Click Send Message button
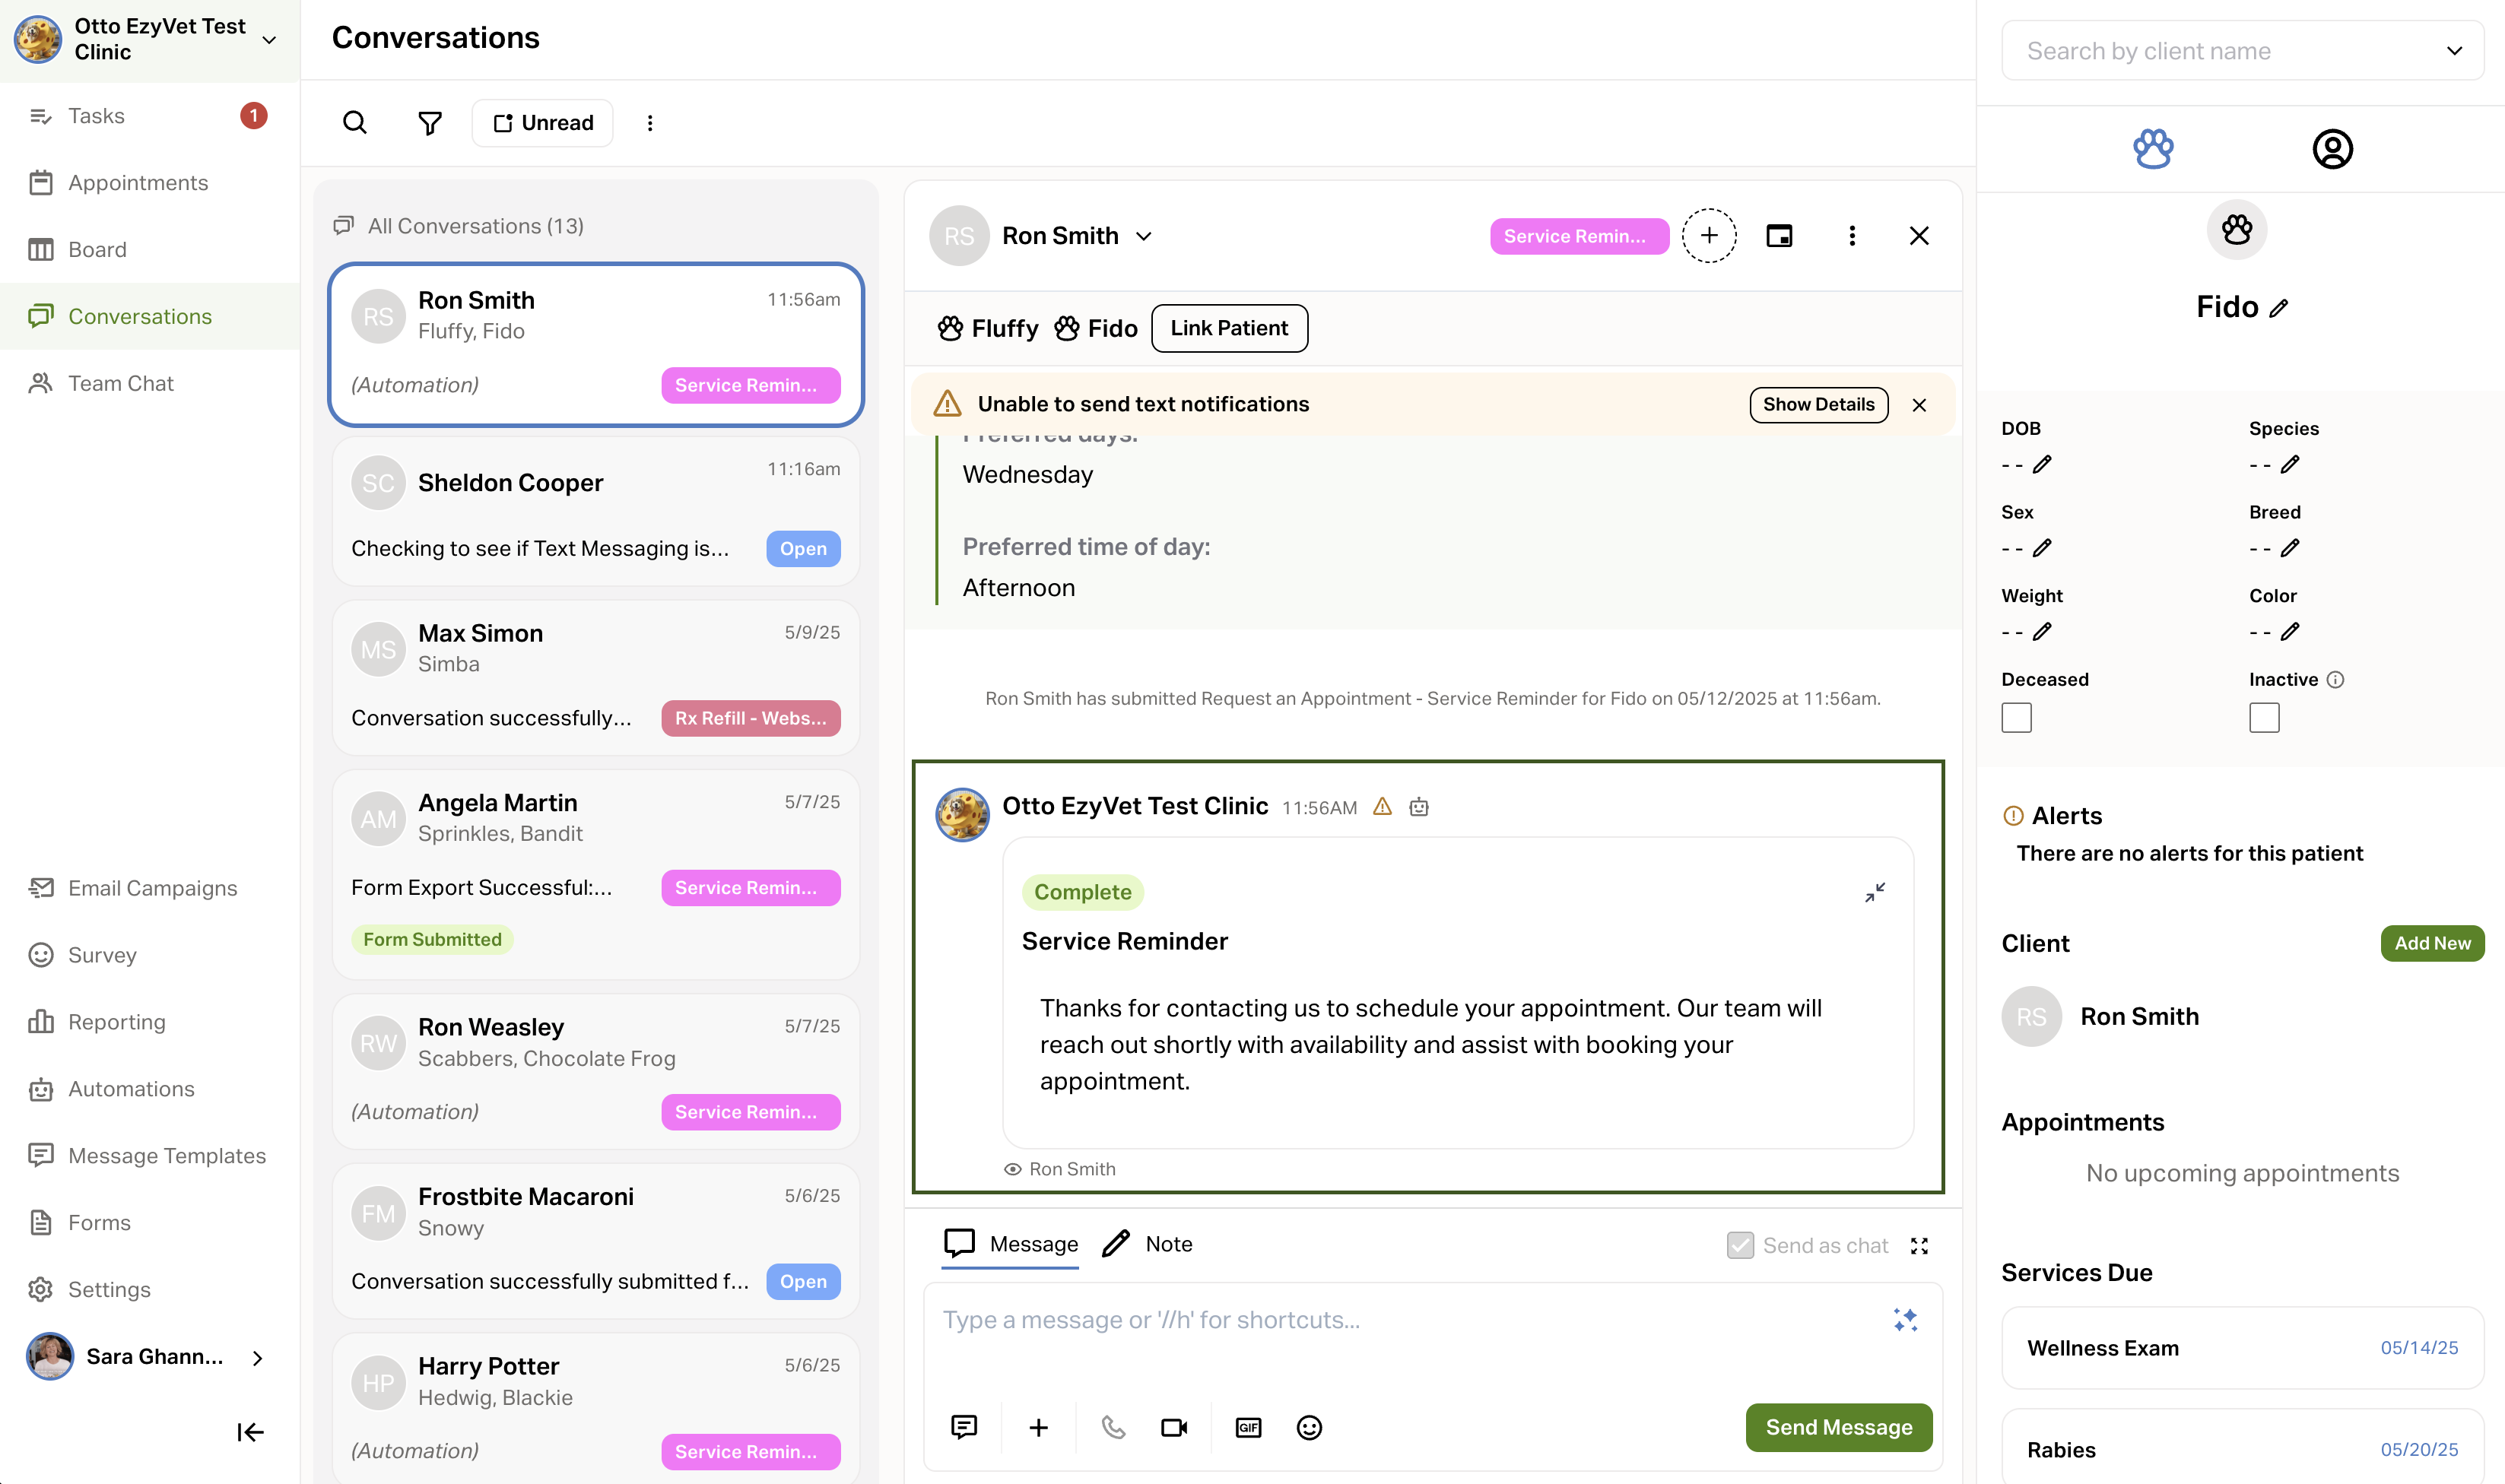This screenshot has width=2505, height=1484. pyautogui.click(x=1838, y=1427)
